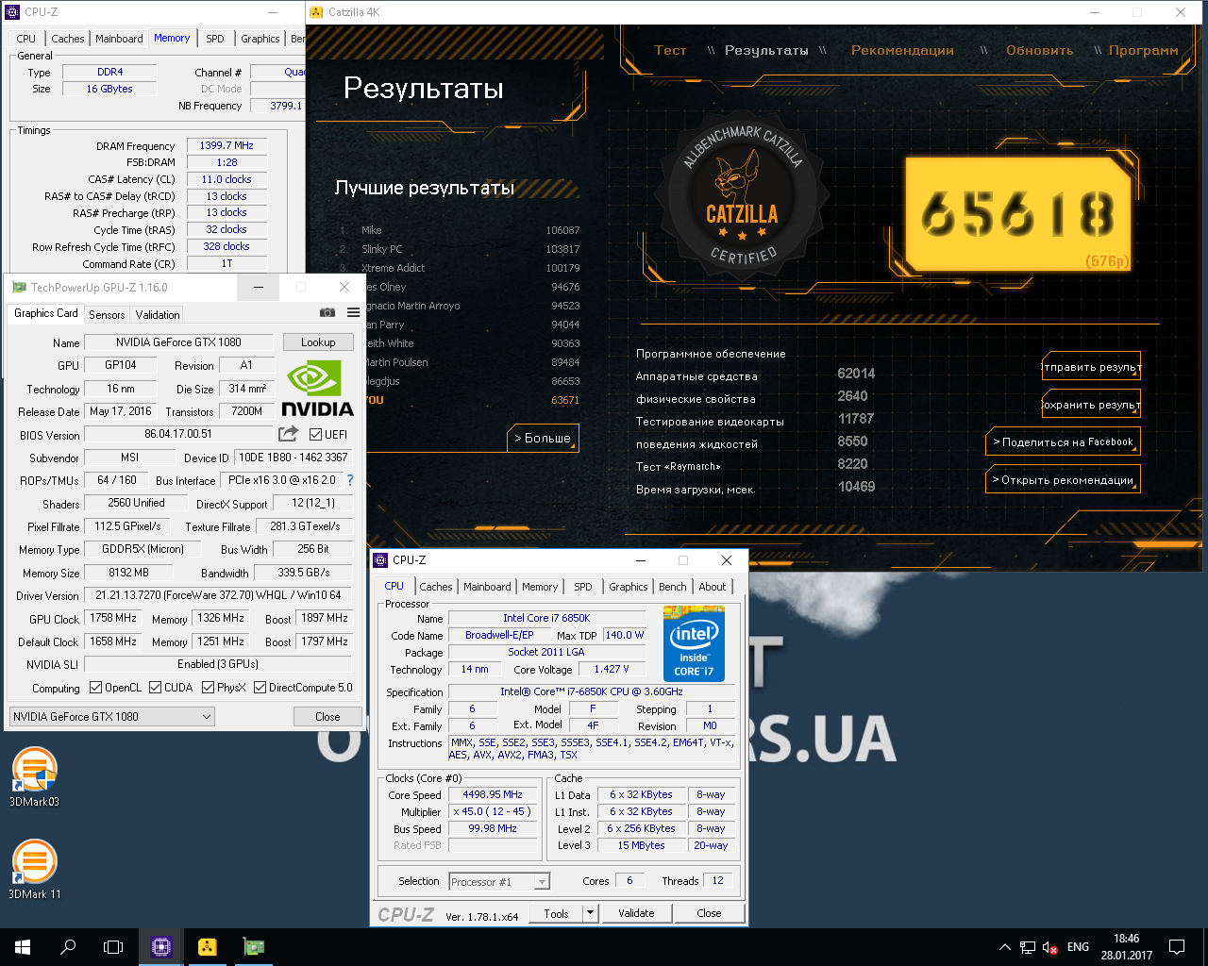The height and width of the screenshot is (966, 1208).
Task: Open the GPU selection dropdown in GPU-Z
Action: click(112, 717)
